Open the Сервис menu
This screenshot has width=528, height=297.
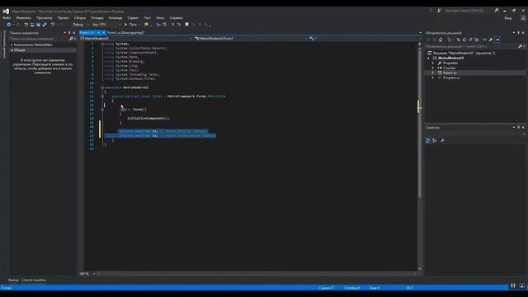point(133,18)
